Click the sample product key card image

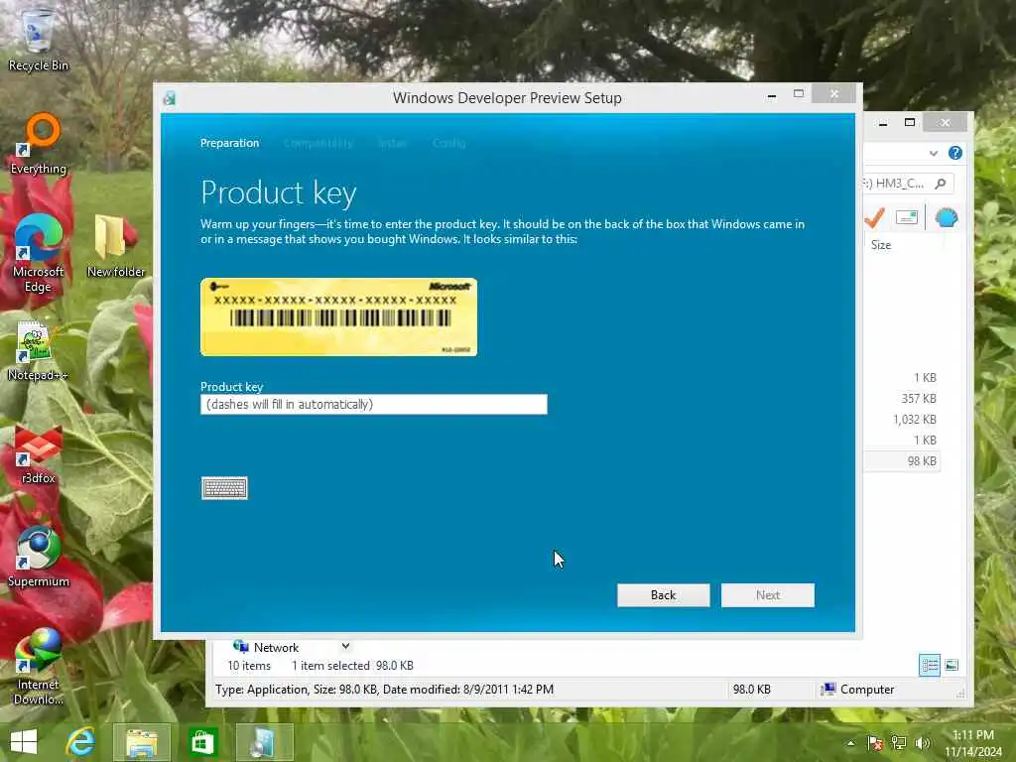coord(339,317)
